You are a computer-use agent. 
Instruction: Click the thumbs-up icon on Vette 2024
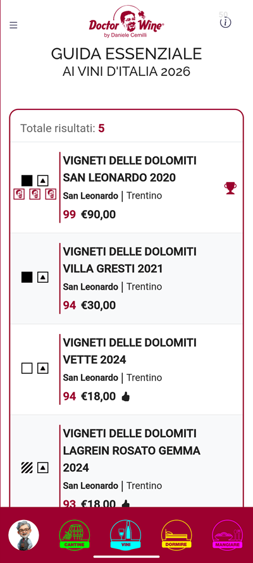126,397
